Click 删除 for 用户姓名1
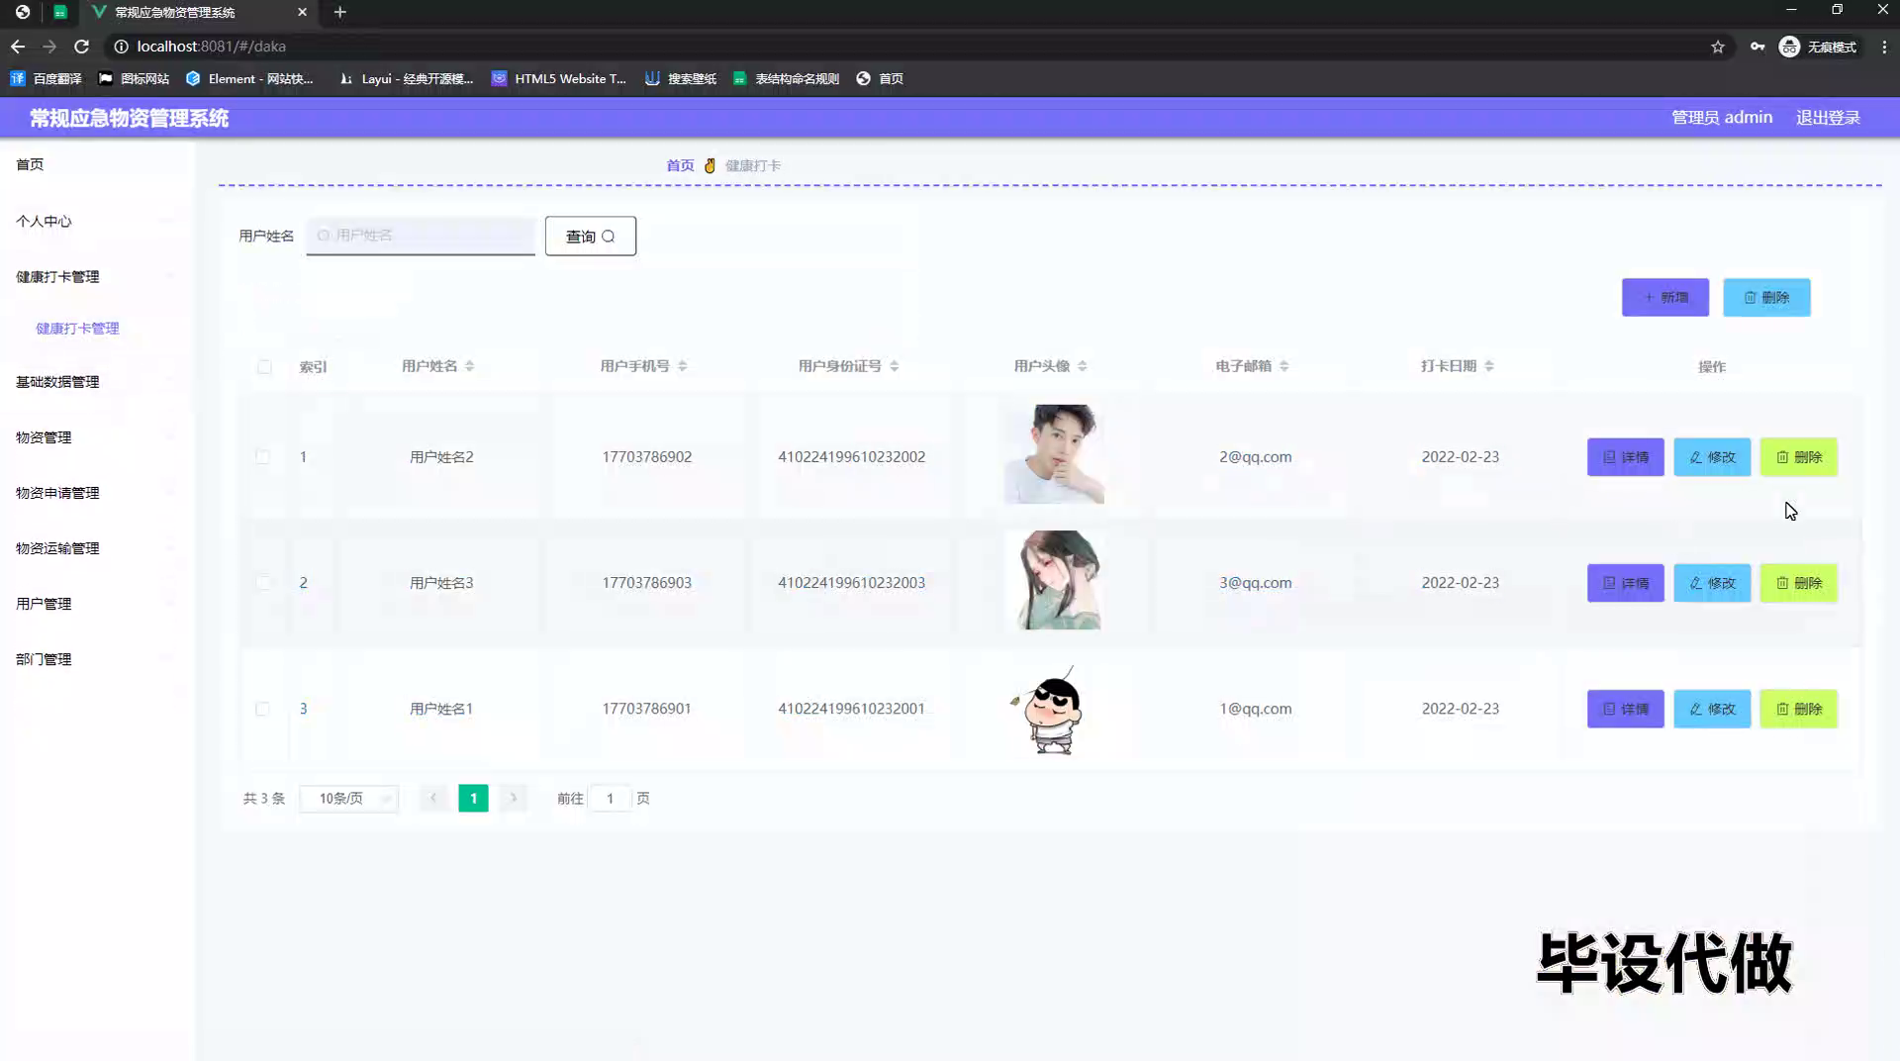 tap(1799, 709)
